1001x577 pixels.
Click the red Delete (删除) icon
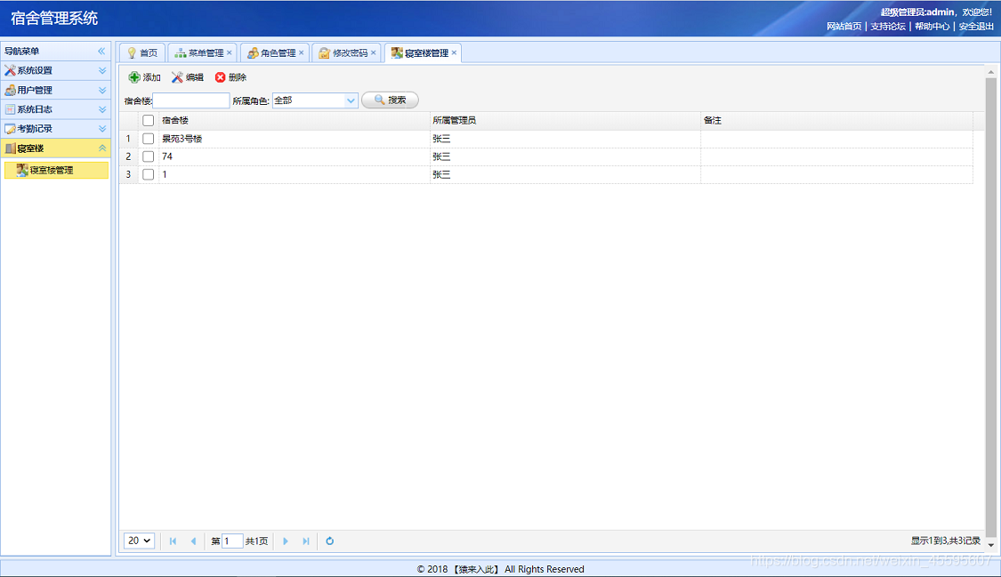221,77
